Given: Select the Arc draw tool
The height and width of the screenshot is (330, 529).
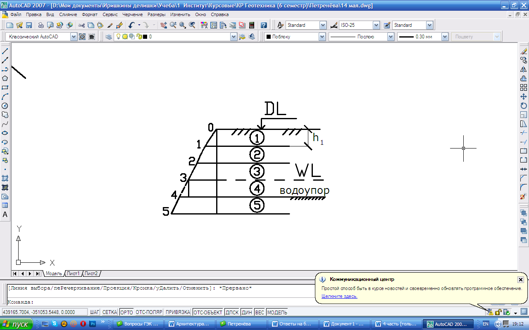Looking at the screenshot, I should pos(5,97).
